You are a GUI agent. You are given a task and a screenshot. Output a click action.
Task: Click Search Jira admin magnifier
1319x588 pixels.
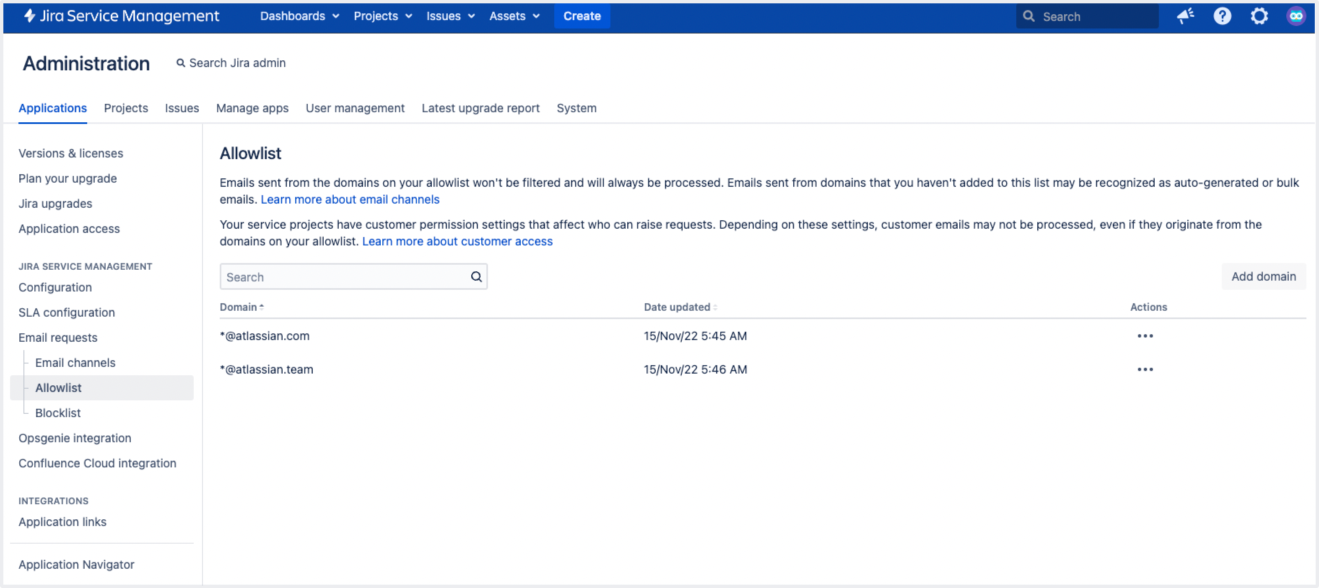tap(180, 63)
